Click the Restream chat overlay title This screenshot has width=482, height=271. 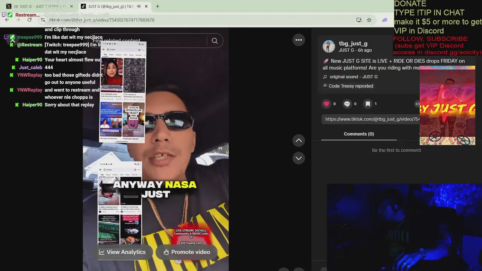(x=27, y=15)
